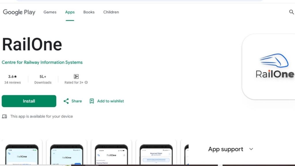
Task: Click the Share label
Action: (x=77, y=101)
